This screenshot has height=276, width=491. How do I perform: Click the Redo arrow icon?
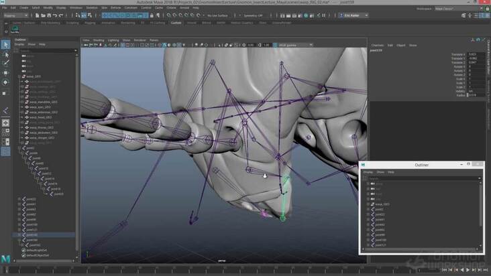[61, 15]
